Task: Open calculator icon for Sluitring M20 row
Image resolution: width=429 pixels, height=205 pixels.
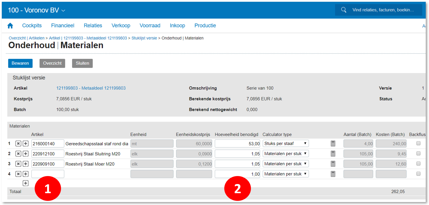Action: click(333, 154)
